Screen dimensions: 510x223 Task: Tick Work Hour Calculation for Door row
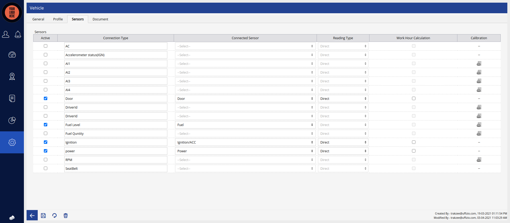pyautogui.click(x=414, y=99)
